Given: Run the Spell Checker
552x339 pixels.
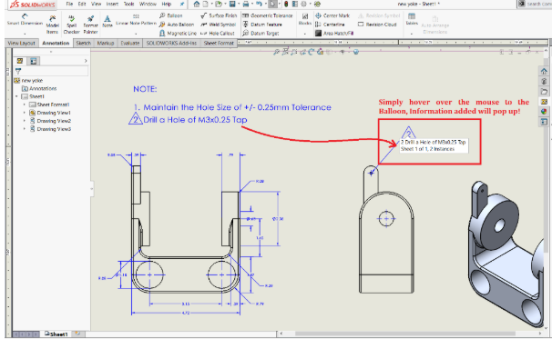Looking at the screenshot, I should tap(71, 25).
